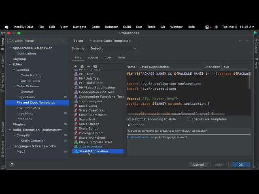
Task: Select the Kotlin Compiler settings item
Action: 33,141
